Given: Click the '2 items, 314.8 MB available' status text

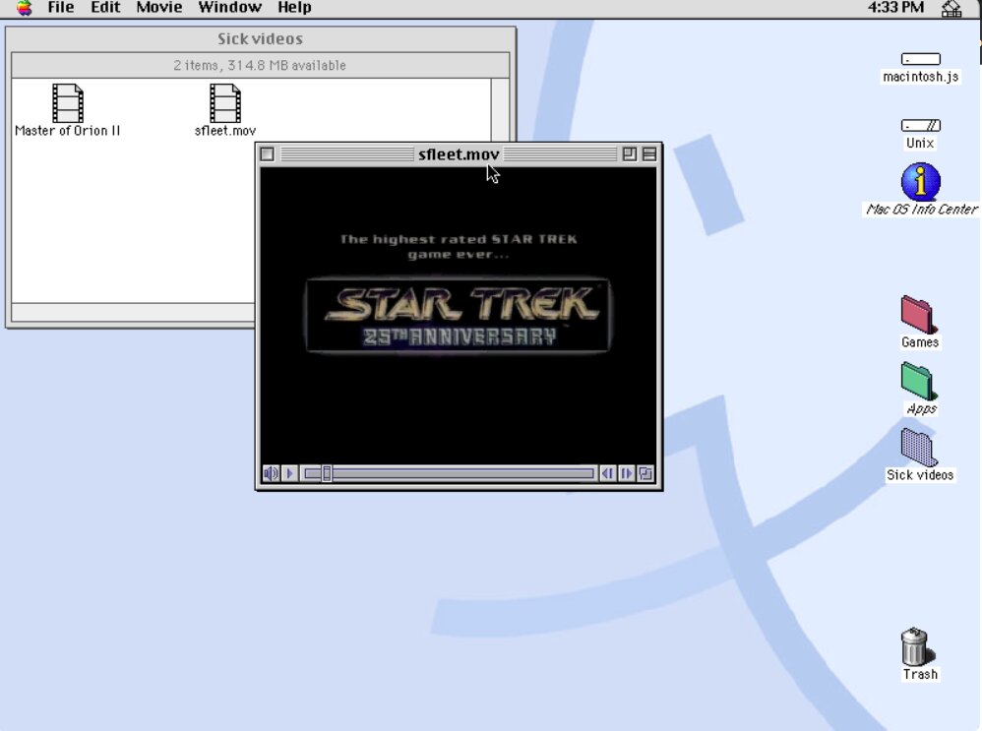Looking at the screenshot, I should click(260, 65).
